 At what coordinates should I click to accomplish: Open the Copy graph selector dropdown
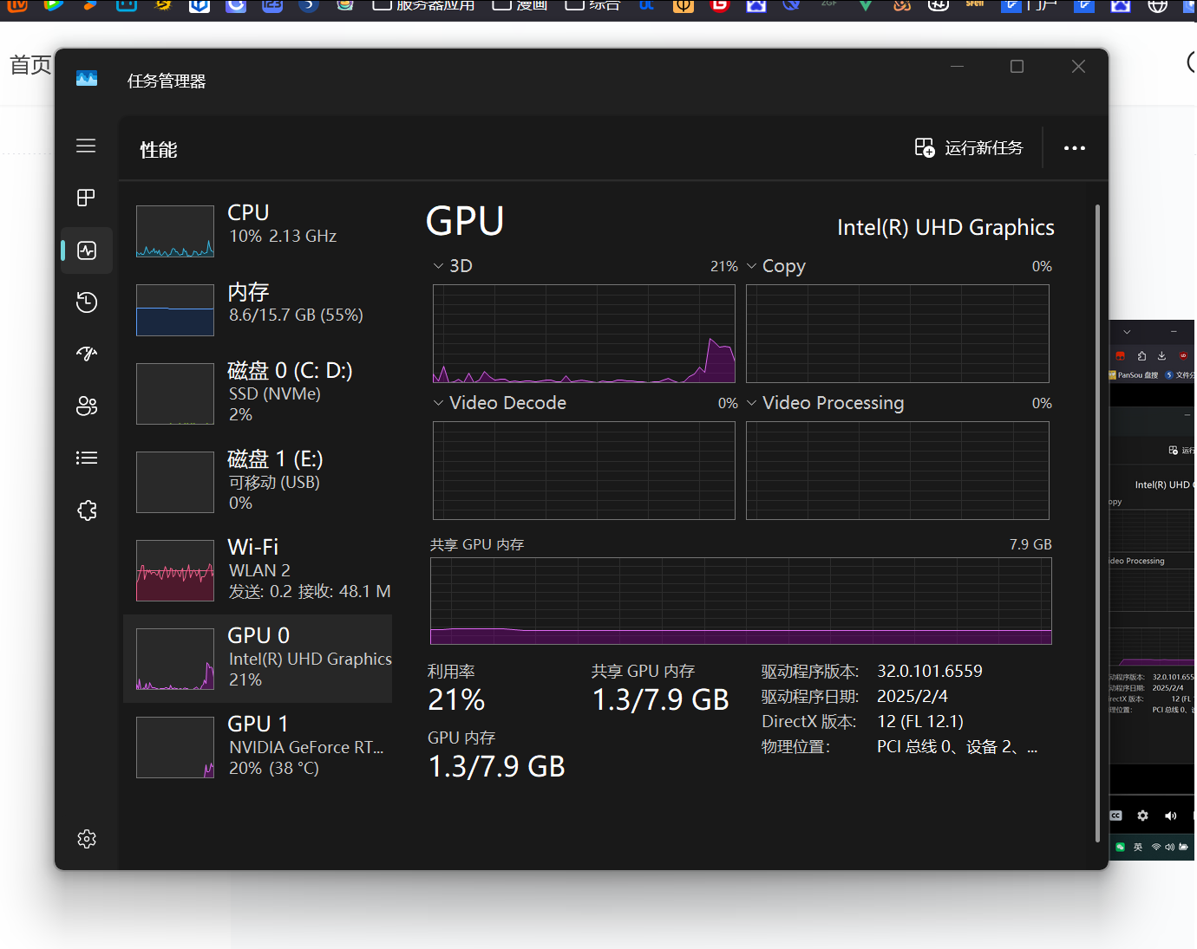click(751, 266)
